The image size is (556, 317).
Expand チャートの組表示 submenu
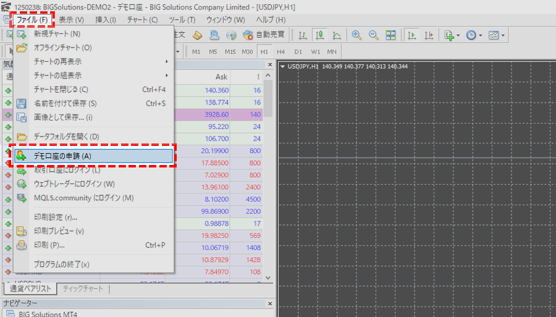click(x=94, y=75)
